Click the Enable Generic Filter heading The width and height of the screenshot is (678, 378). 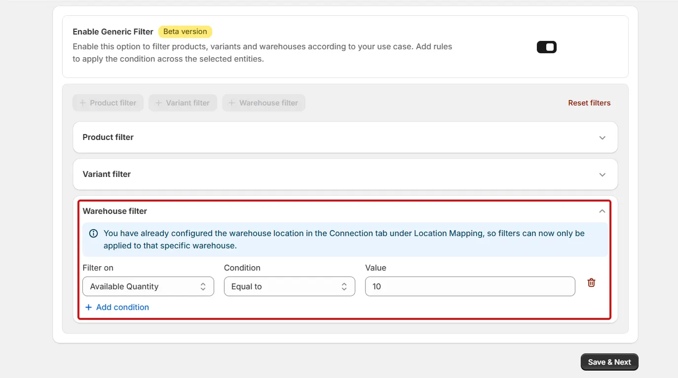tap(113, 32)
